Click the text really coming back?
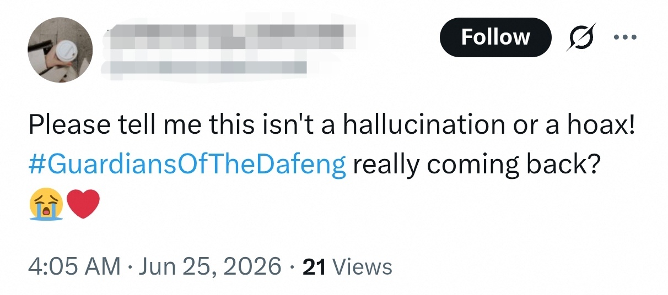This screenshot has height=295, width=668. (x=476, y=165)
